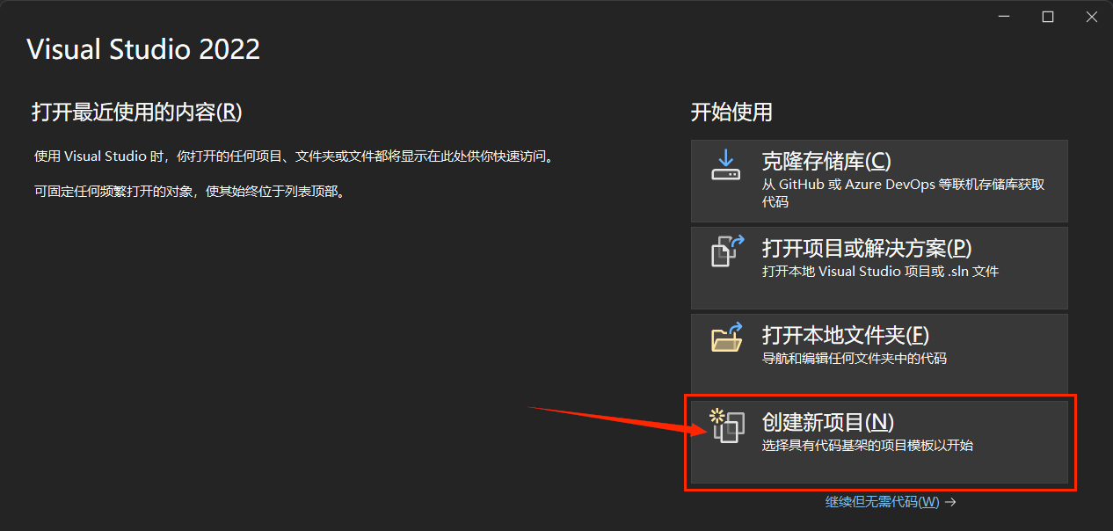The height and width of the screenshot is (531, 1113).
Task: Click the open local folder icon
Action: click(727, 338)
